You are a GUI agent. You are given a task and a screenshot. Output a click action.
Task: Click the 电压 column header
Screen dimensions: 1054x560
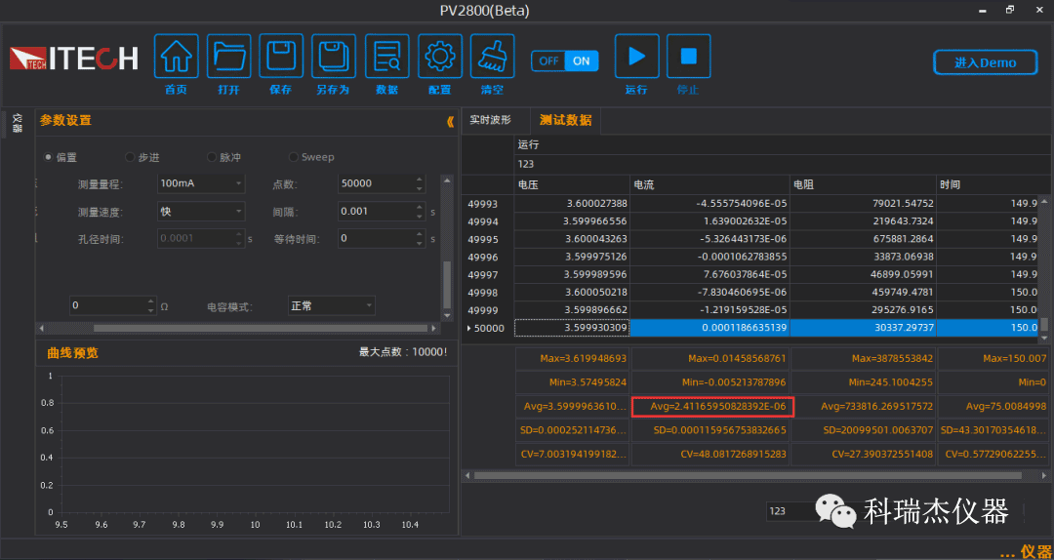click(x=572, y=184)
